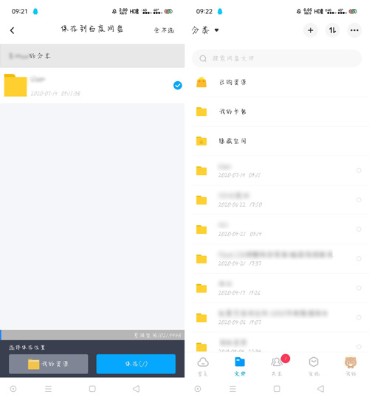The image size is (369, 400).
Task: Tap Android menu lines on the file list screen
Action: coord(232,389)
